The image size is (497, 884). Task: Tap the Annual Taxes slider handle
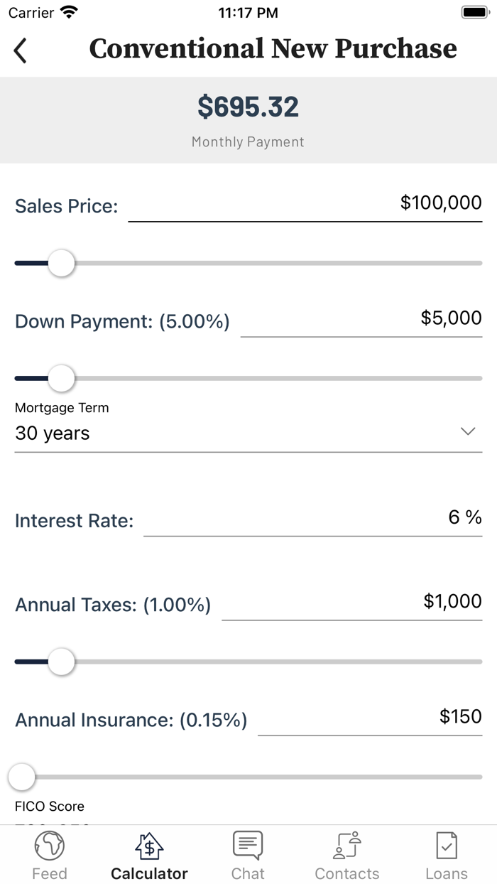[62, 662]
